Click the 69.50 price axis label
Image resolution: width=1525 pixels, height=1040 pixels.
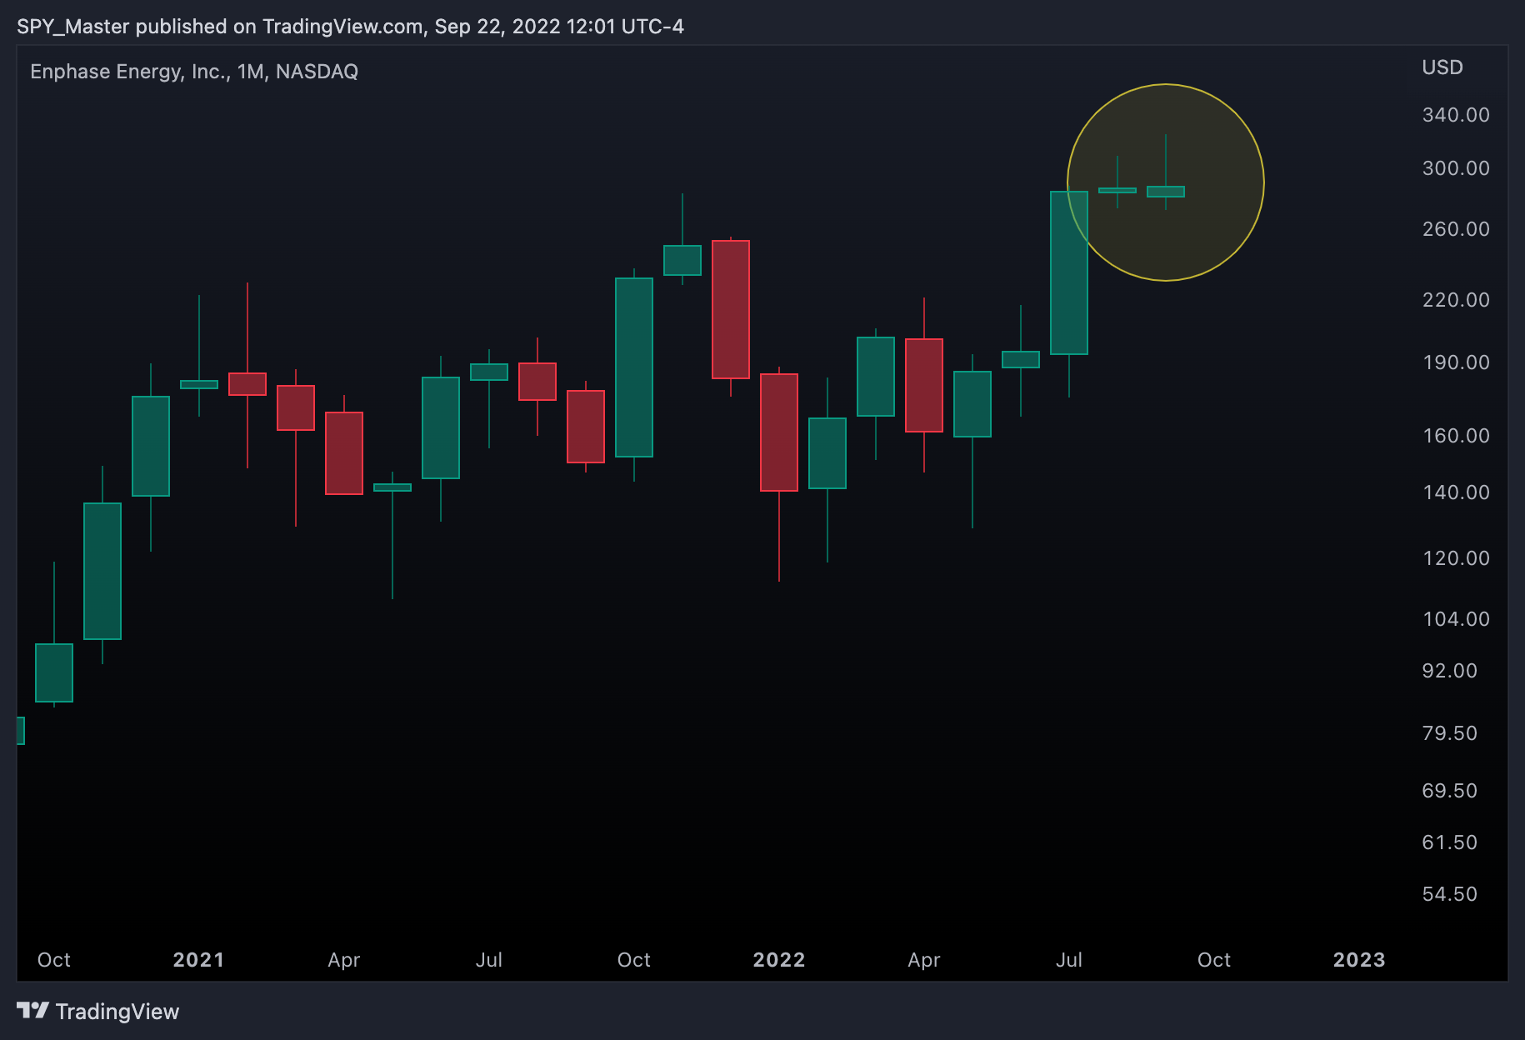[x=1450, y=791]
